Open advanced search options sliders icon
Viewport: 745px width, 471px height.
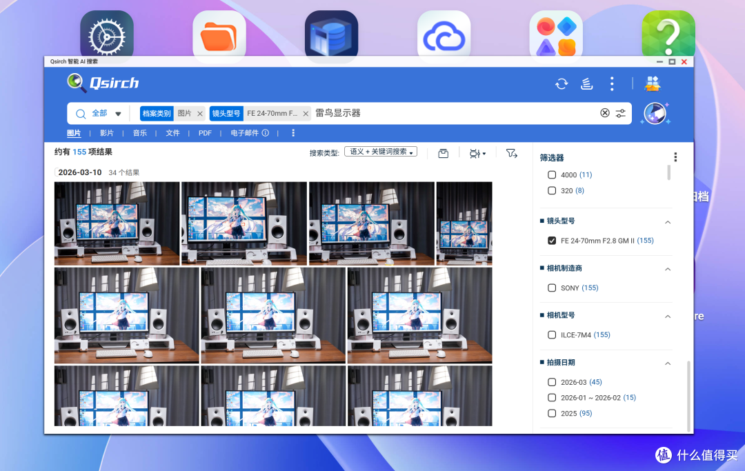[x=621, y=114]
